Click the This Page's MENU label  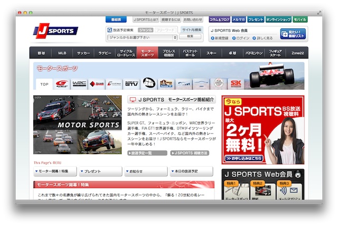pyautogui.click(x=48, y=163)
